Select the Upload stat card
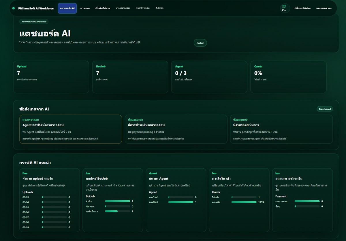The image size is (346, 241). point(51,77)
